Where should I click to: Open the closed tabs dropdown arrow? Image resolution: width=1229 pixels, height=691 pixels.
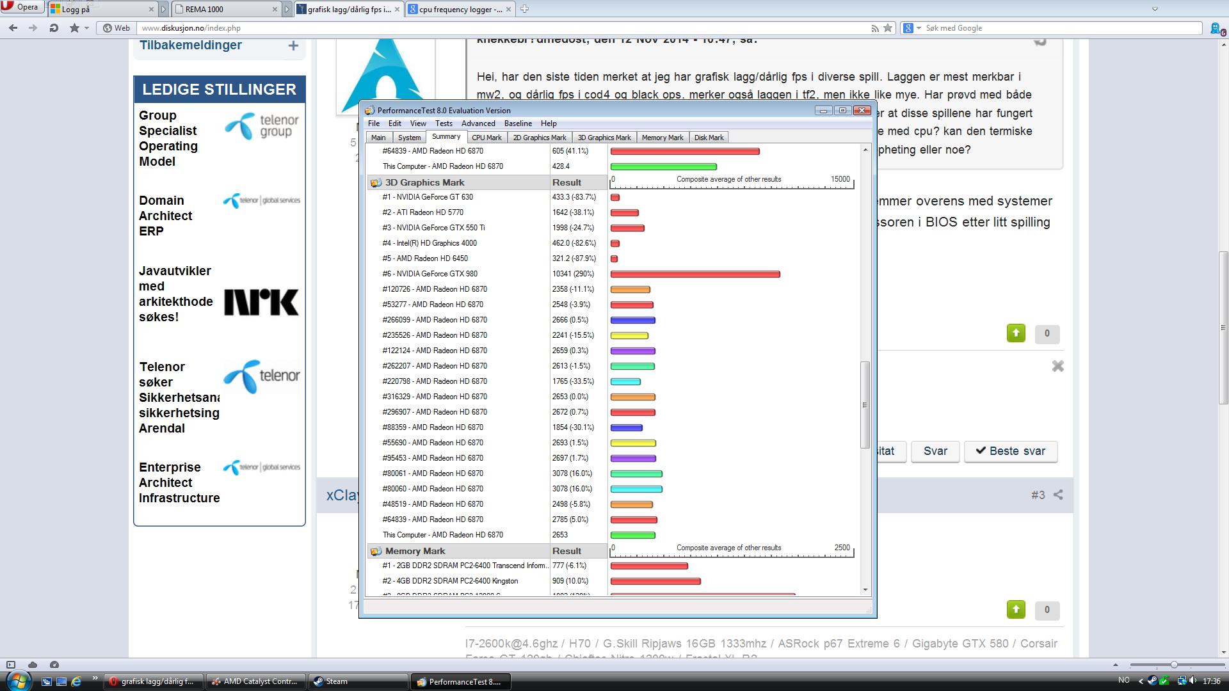pos(1155,9)
